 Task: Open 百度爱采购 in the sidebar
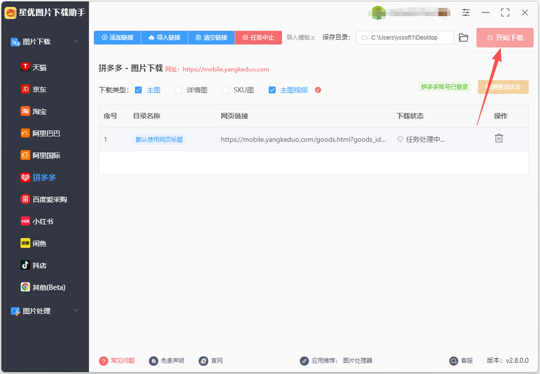(x=44, y=199)
